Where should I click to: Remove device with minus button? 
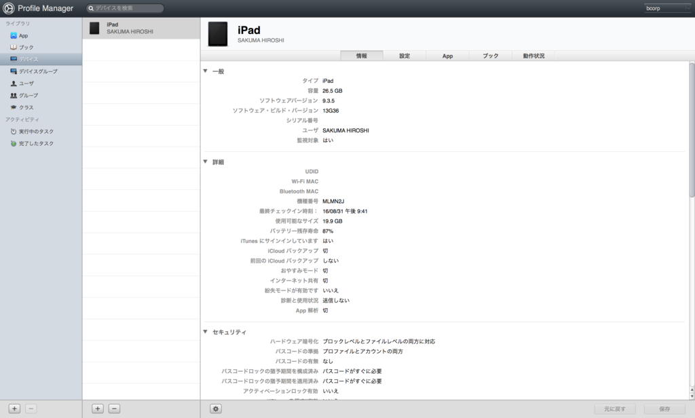tap(114, 408)
